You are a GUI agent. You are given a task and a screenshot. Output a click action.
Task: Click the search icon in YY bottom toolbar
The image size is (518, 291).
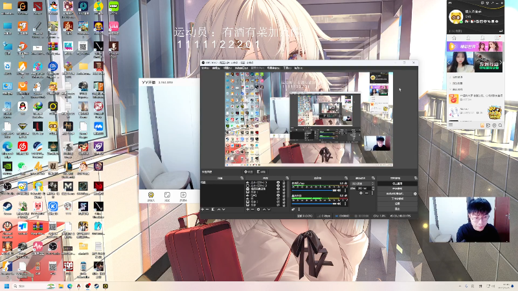(x=500, y=125)
